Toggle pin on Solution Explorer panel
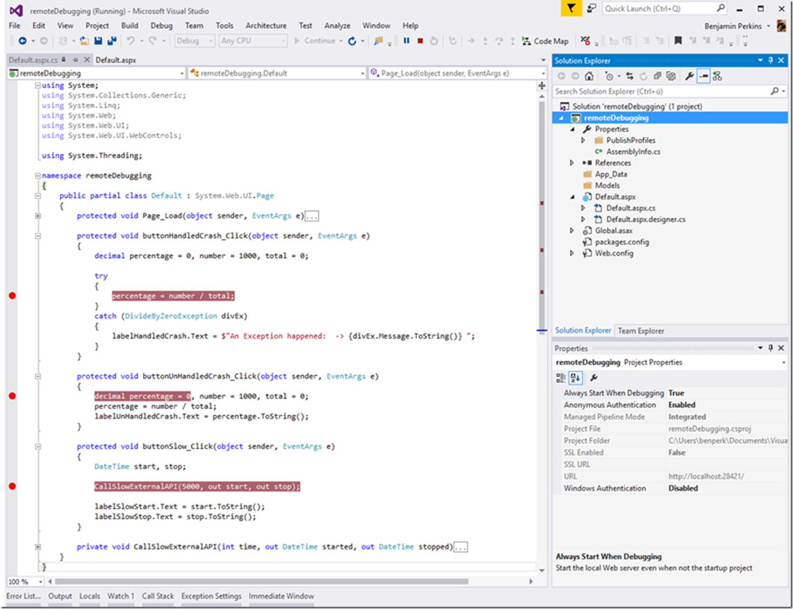Image resolution: width=793 pixels, height=609 pixels. pyautogui.click(x=771, y=61)
